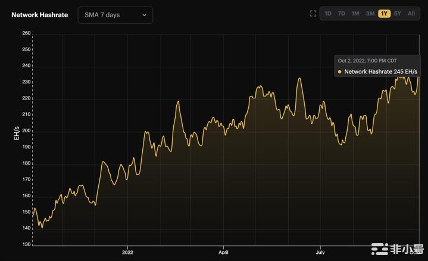Select the 7D time range
Image resolution: width=428 pixels, height=261 pixels.
click(341, 14)
